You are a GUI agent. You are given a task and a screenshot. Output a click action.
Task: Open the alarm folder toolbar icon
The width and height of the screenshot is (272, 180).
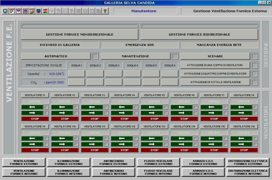tap(32, 11)
